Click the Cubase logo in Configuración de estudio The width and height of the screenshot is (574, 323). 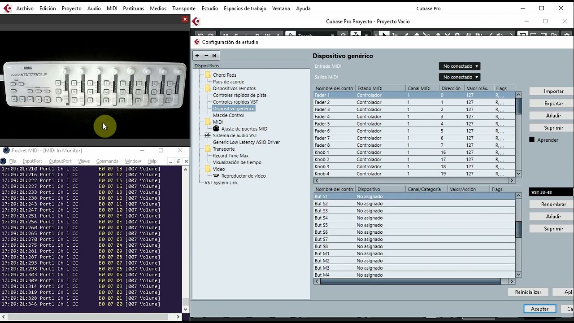pos(197,42)
